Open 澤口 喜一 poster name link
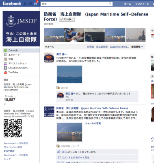The image size is (154, 163). [62, 54]
